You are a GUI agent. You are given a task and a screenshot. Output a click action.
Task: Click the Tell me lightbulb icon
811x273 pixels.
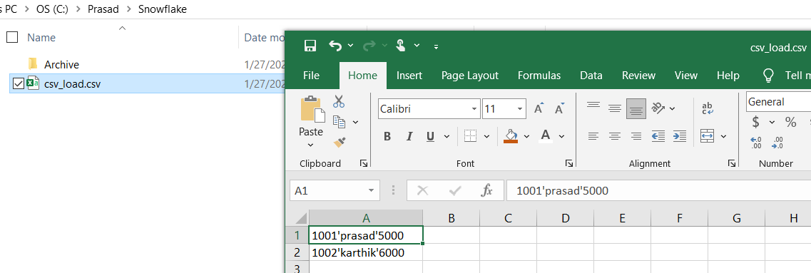[x=769, y=76]
